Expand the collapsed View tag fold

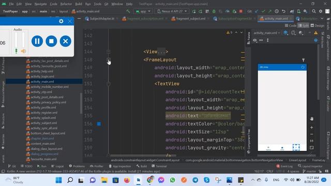pos(109,52)
